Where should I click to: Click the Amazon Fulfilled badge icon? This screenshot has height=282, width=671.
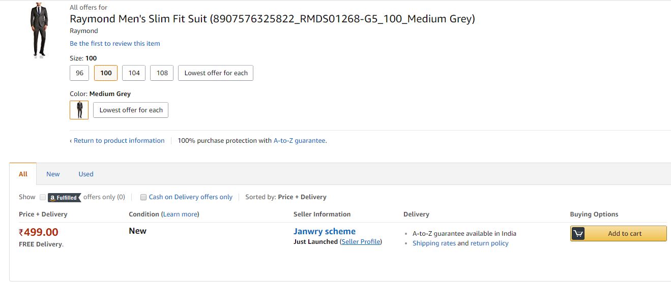point(65,198)
